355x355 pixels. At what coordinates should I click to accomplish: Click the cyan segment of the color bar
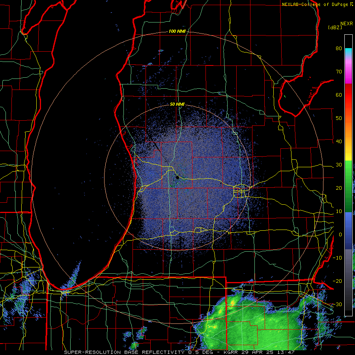(x=348, y=51)
